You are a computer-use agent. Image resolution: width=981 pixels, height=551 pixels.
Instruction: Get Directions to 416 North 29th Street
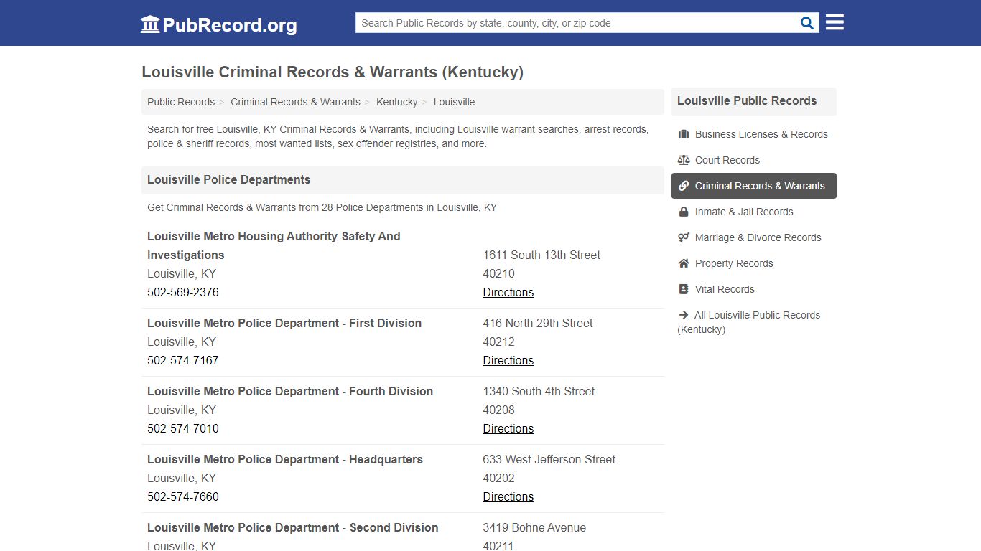coord(508,360)
